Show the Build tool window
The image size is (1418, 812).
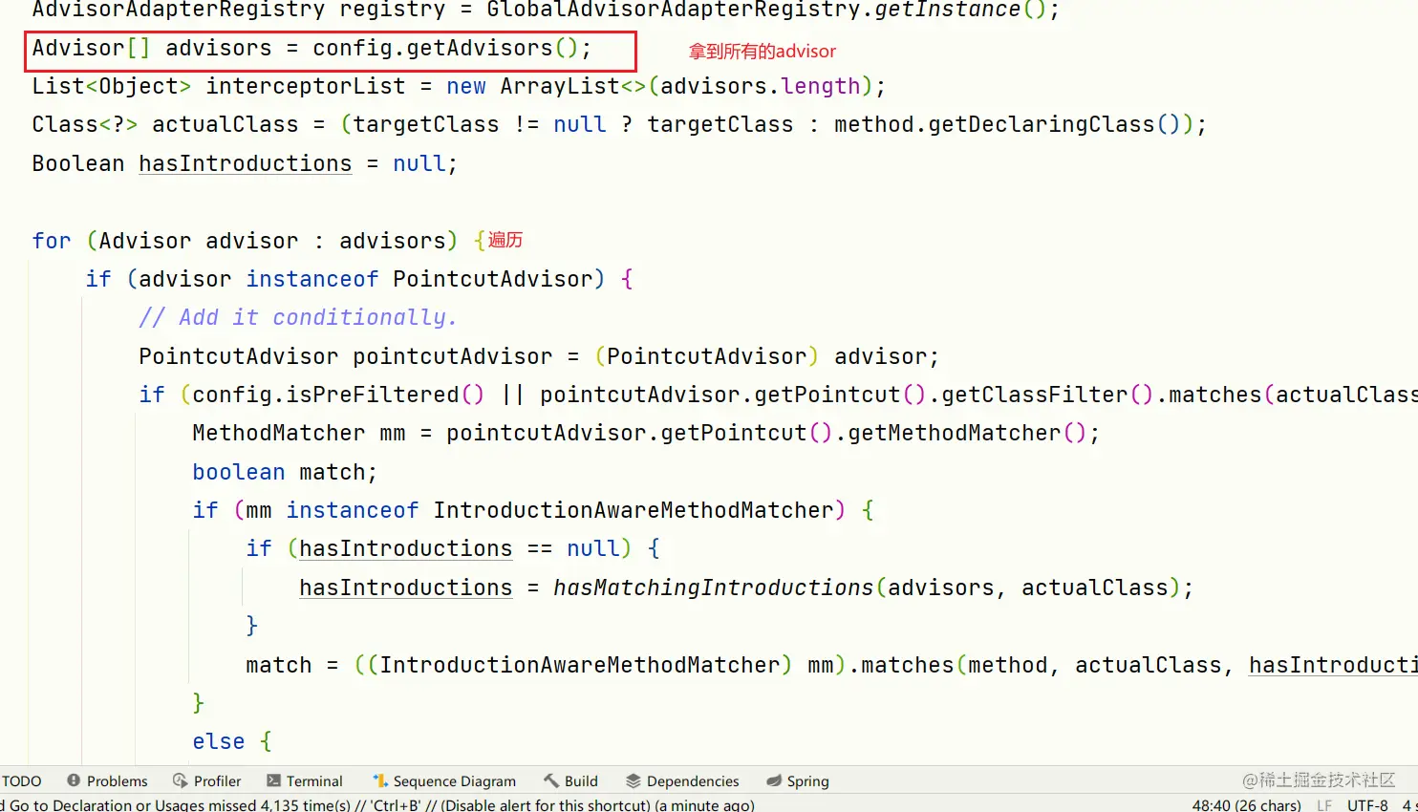[x=570, y=781]
